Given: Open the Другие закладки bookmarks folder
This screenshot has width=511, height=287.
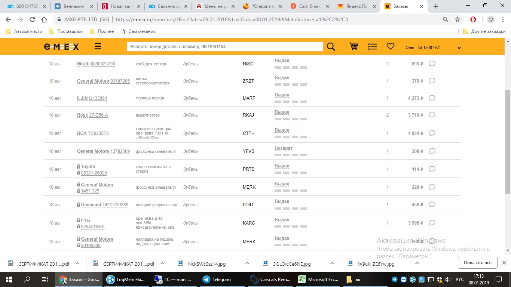Looking at the screenshot, I should (484, 31).
